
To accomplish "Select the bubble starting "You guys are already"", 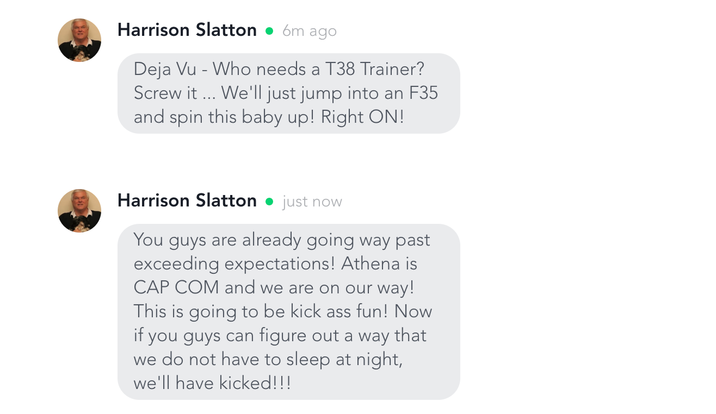I will tap(288, 312).
